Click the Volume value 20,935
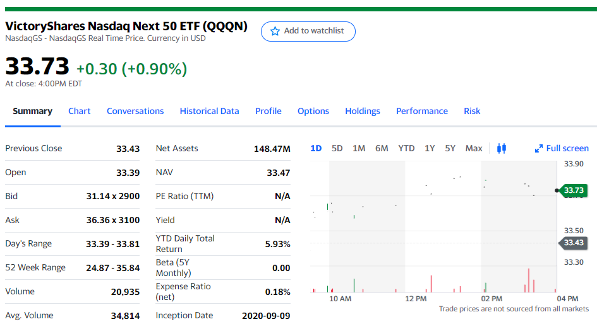 125,292
